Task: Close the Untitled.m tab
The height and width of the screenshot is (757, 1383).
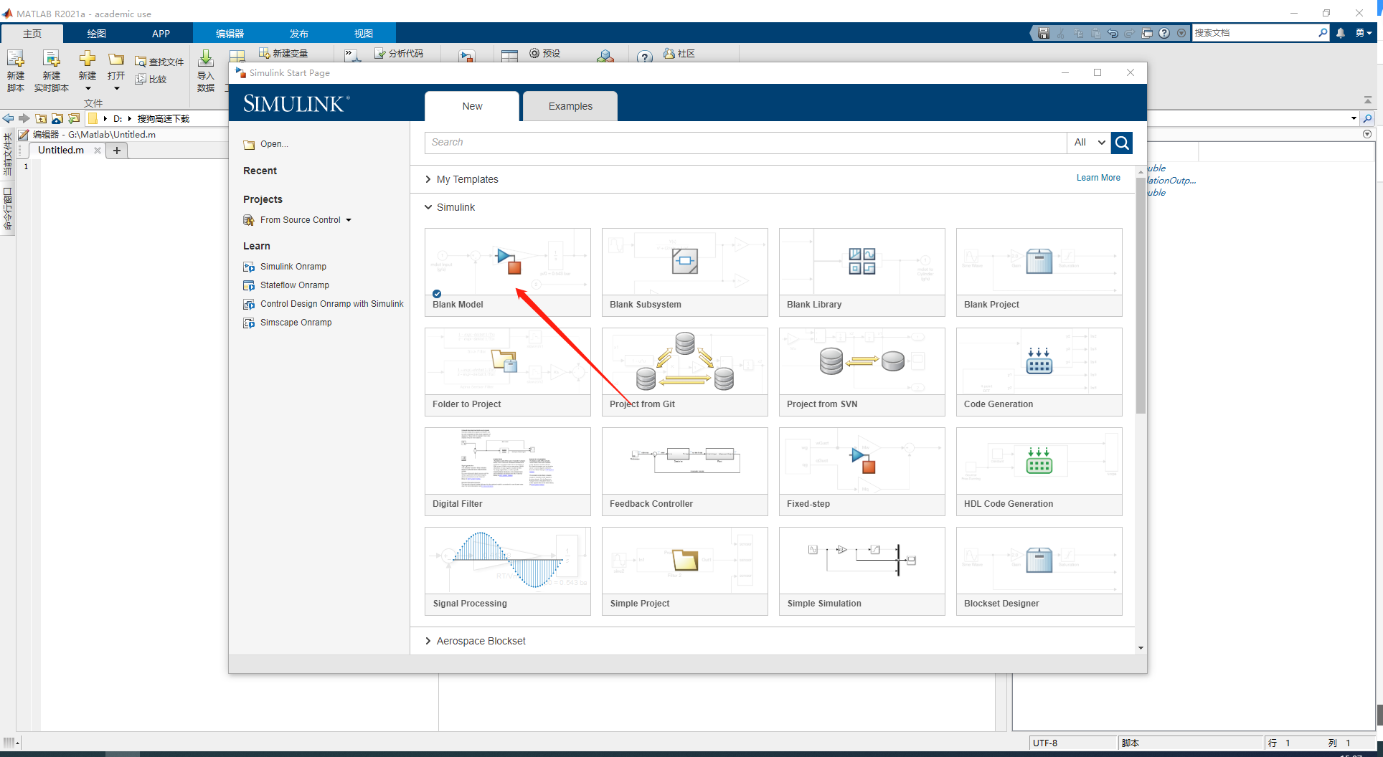Action: point(98,150)
